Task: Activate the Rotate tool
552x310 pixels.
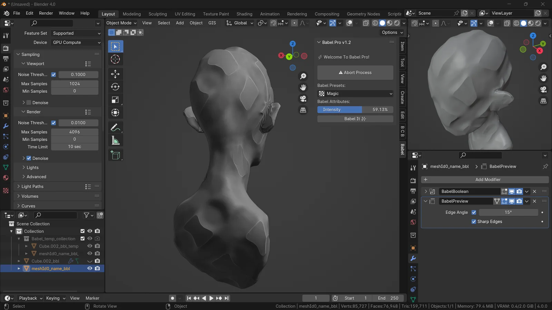Action: tap(115, 87)
